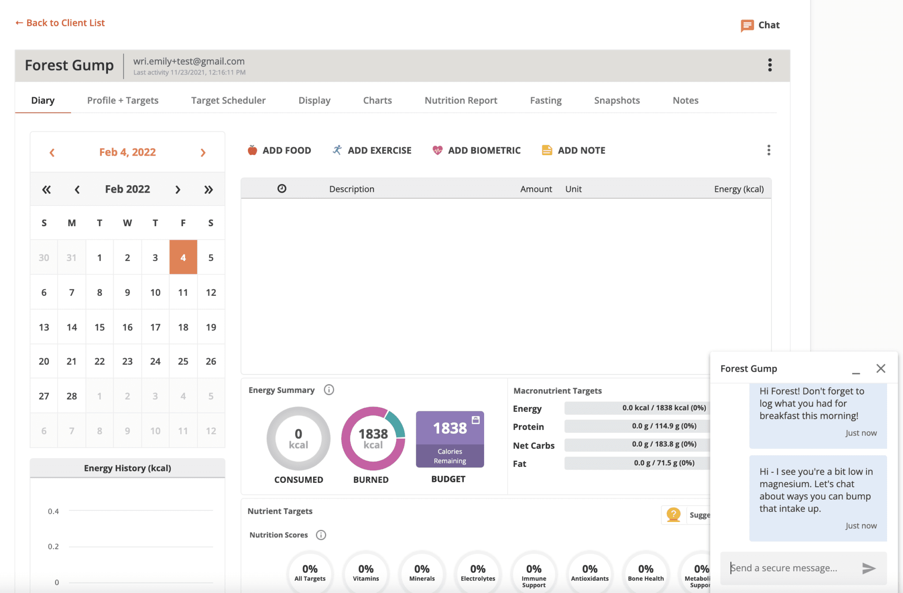Screen dimensions: 903x593
Task: Click Back to Client List link
Action: [60, 23]
